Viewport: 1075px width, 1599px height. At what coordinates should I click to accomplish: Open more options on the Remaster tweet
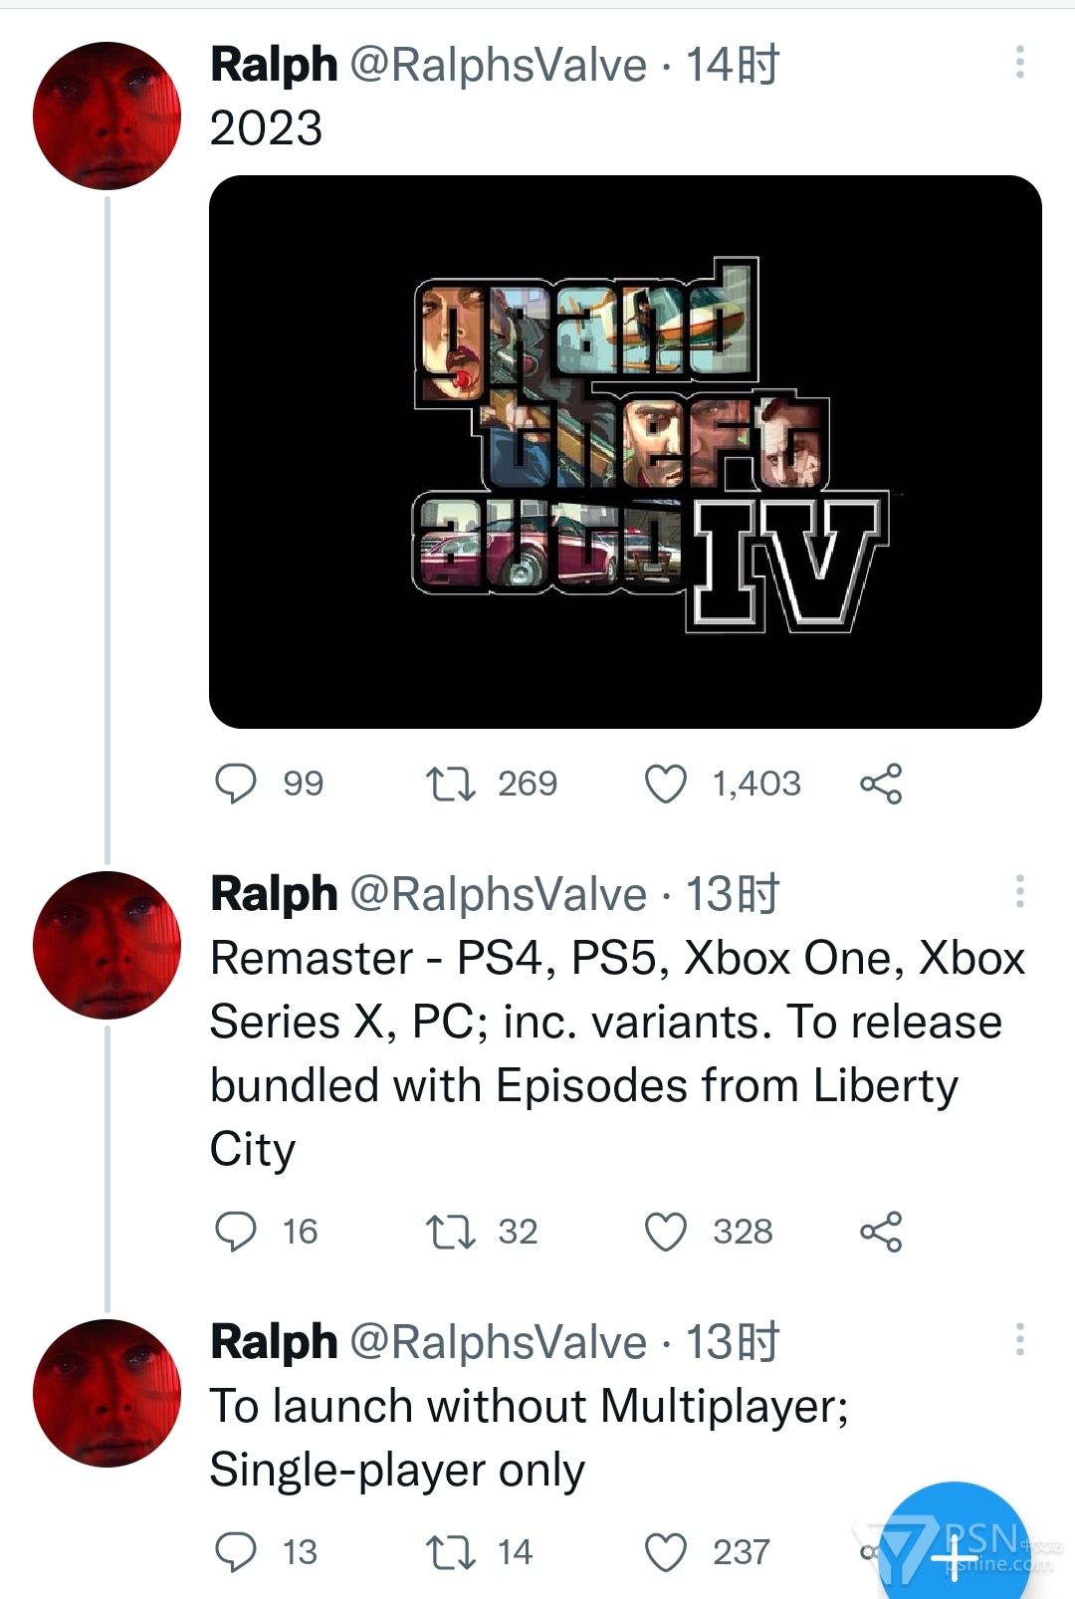tap(1019, 891)
